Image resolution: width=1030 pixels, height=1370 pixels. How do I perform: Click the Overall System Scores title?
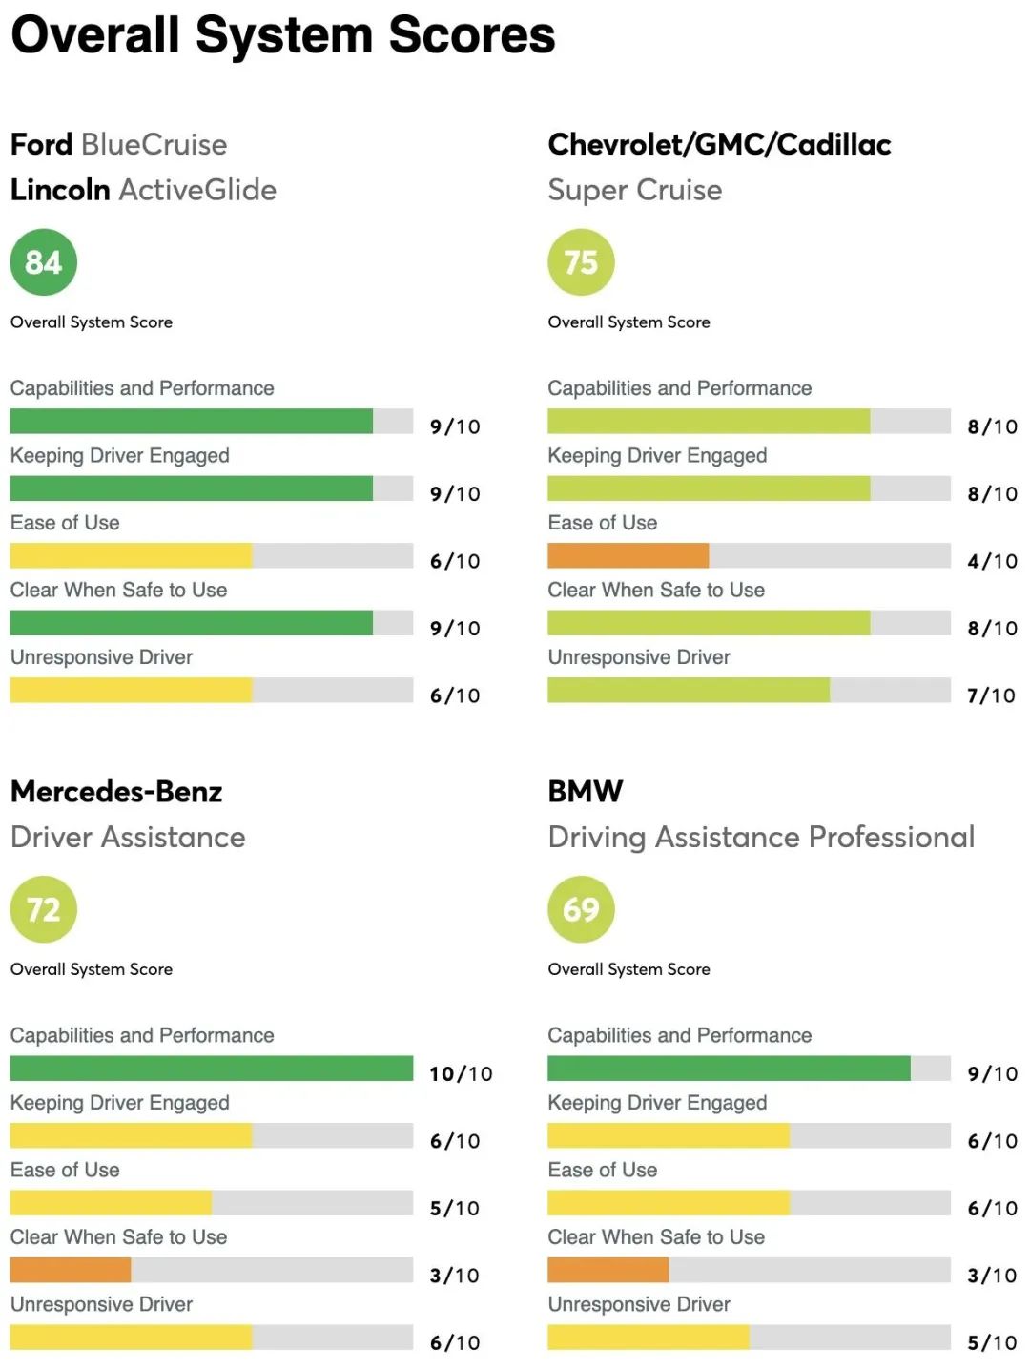tap(283, 35)
